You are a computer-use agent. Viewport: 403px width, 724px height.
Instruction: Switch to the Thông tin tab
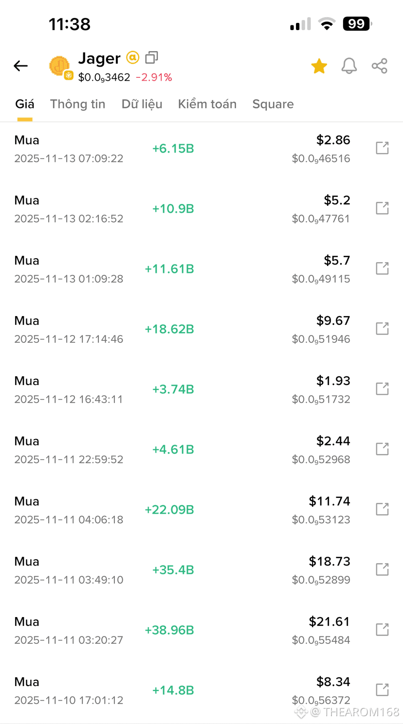click(x=78, y=104)
